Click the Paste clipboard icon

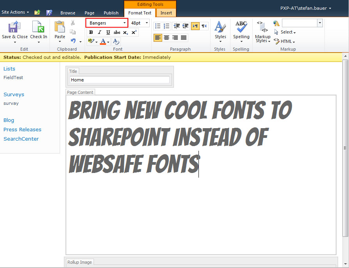pyautogui.click(x=60, y=27)
